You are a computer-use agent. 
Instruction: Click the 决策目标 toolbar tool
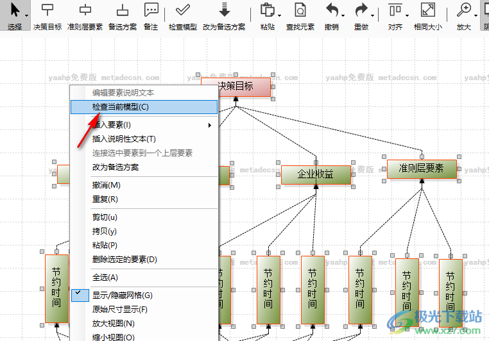coord(47,15)
